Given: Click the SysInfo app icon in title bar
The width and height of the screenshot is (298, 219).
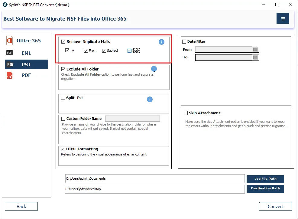Looking at the screenshot, I should pos(5,5).
